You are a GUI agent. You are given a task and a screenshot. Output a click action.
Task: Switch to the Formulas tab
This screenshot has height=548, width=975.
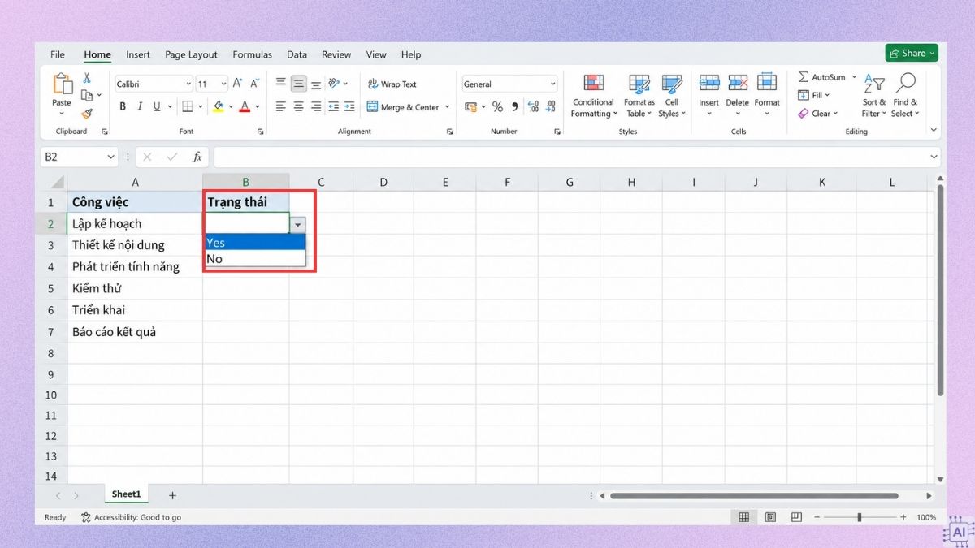[253, 54]
